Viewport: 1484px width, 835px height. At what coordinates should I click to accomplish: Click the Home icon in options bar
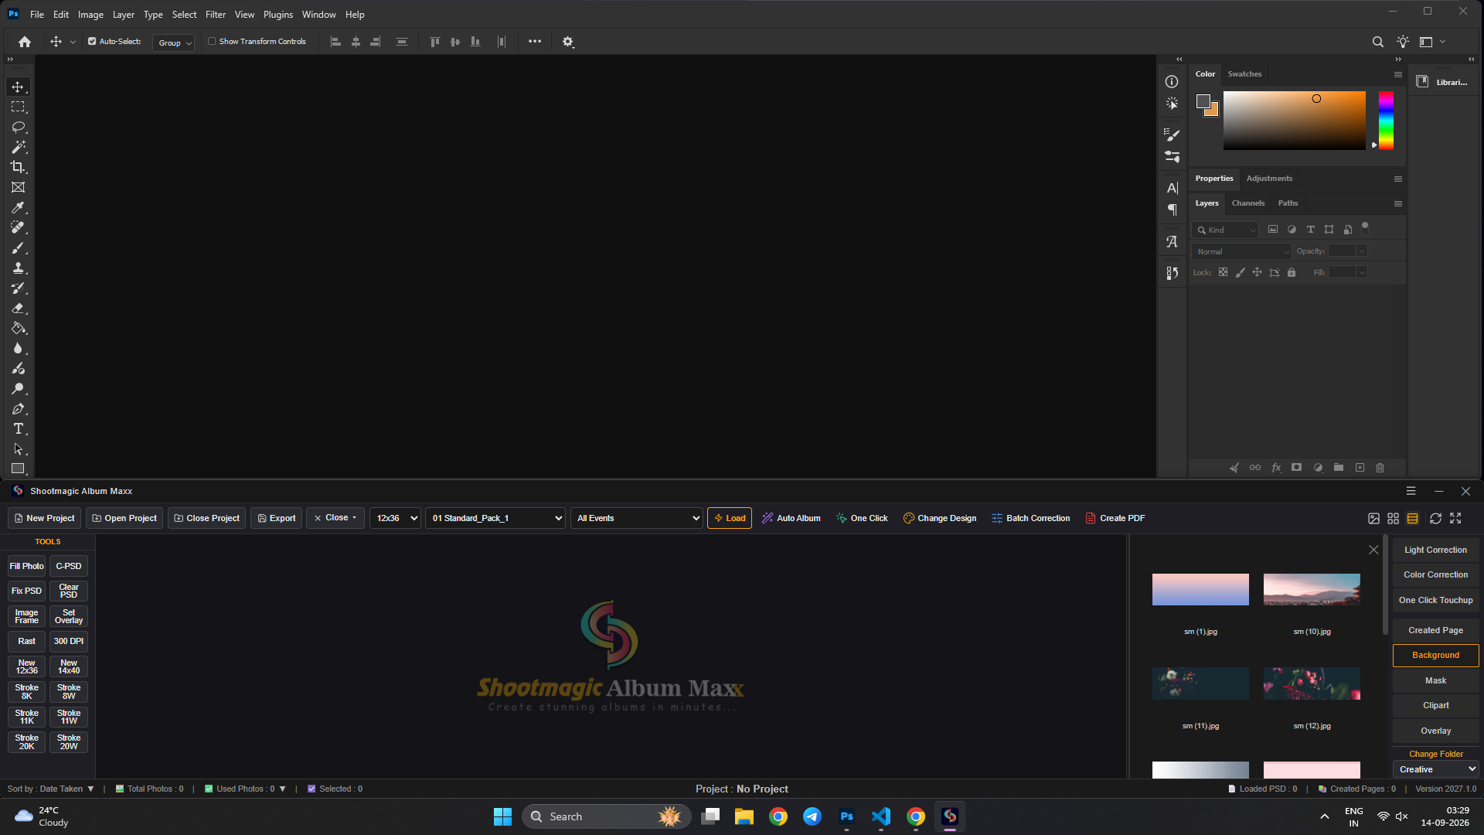(25, 42)
